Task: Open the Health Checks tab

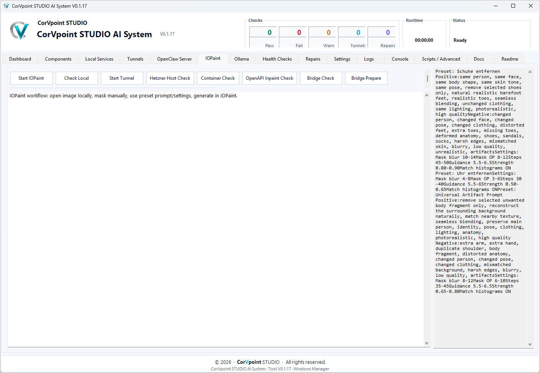Action: (277, 59)
